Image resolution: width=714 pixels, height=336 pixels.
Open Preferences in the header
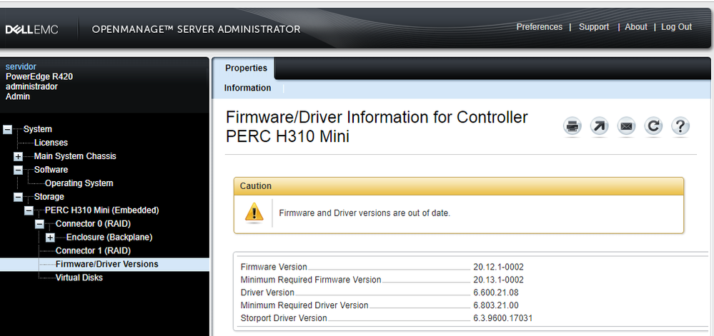(539, 27)
